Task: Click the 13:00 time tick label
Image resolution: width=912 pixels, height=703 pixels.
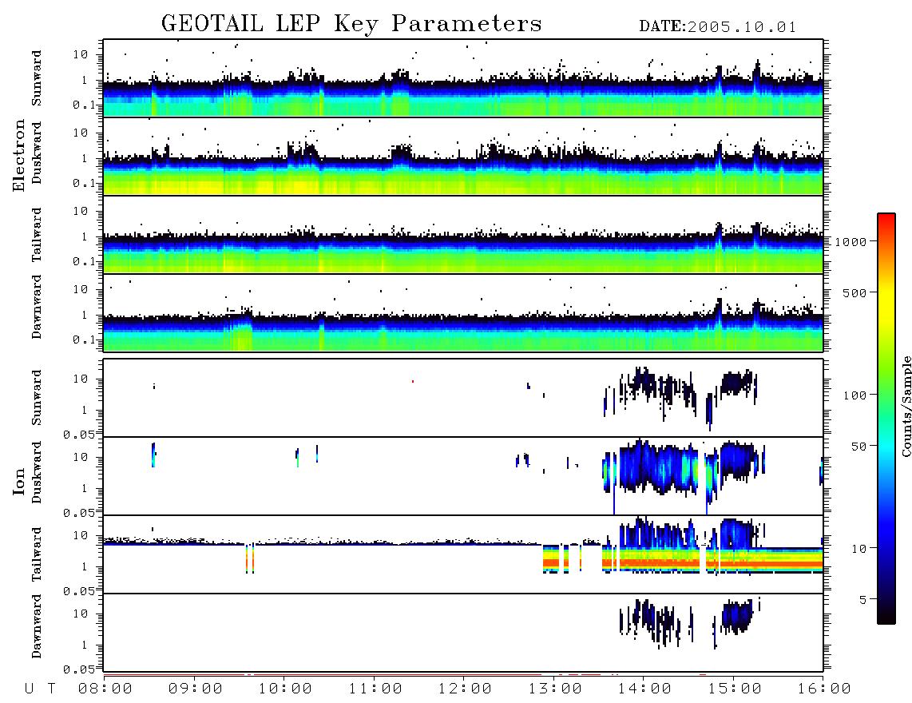Action: [x=555, y=689]
